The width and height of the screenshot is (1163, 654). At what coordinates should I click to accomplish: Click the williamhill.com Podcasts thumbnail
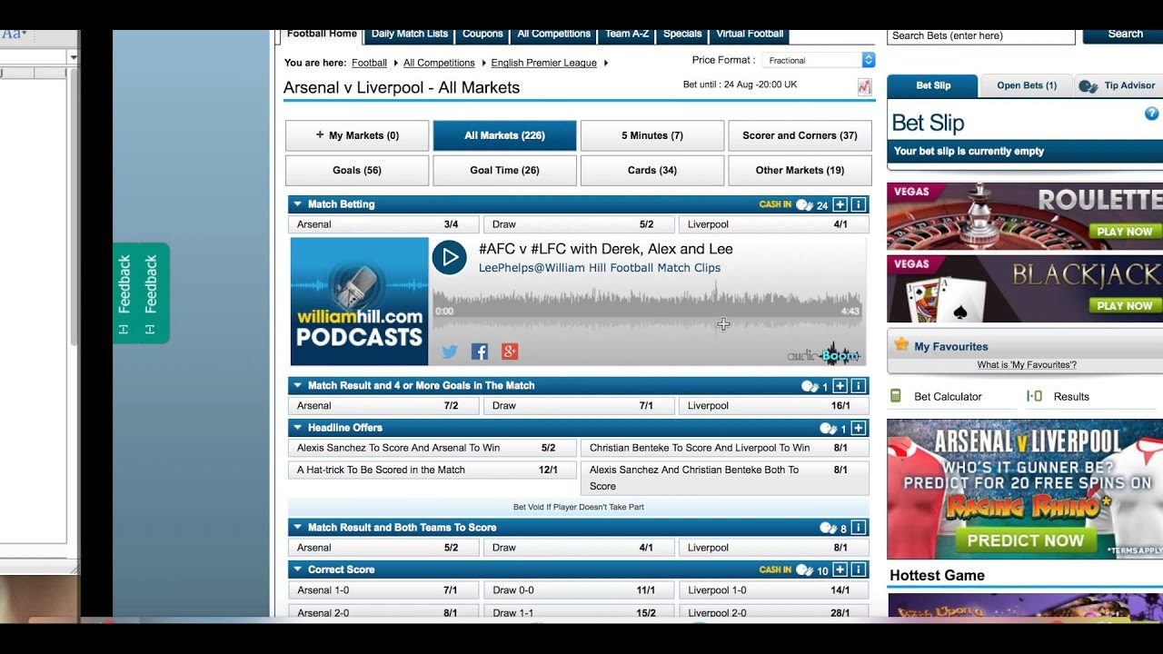[359, 302]
